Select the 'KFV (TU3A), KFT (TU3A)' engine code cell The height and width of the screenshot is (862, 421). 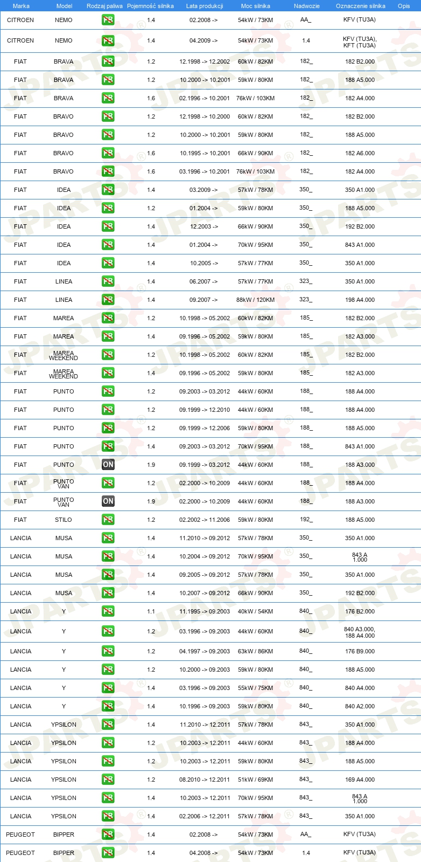click(x=360, y=42)
